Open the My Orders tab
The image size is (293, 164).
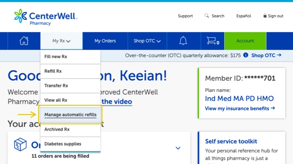(x=105, y=41)
